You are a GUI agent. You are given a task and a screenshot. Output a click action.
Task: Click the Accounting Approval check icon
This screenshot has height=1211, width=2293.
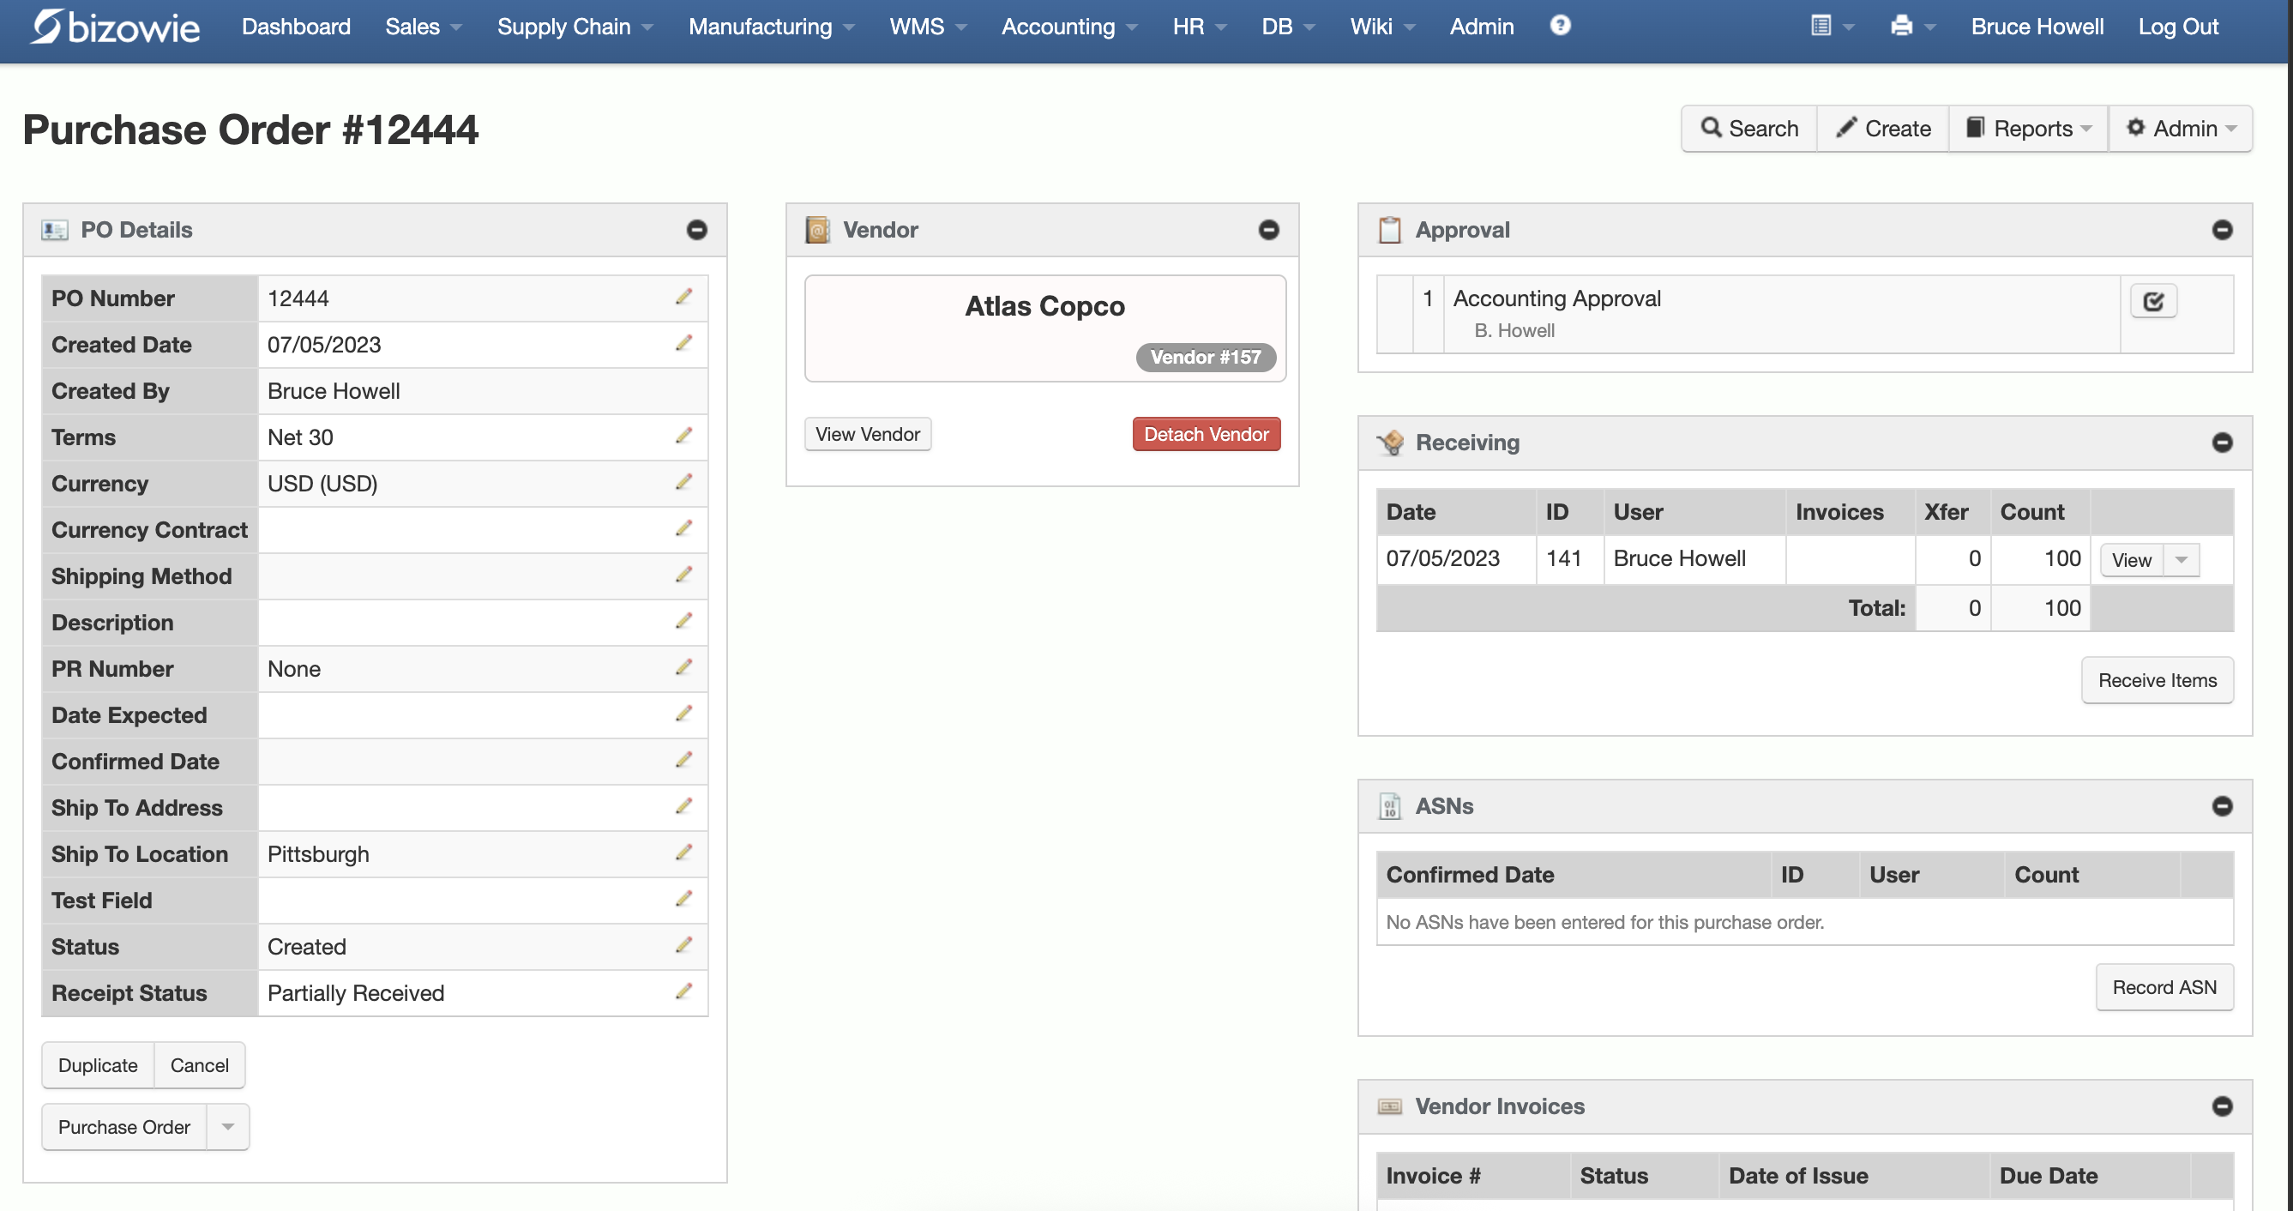pyautogui.click(x=2152, y=301)
